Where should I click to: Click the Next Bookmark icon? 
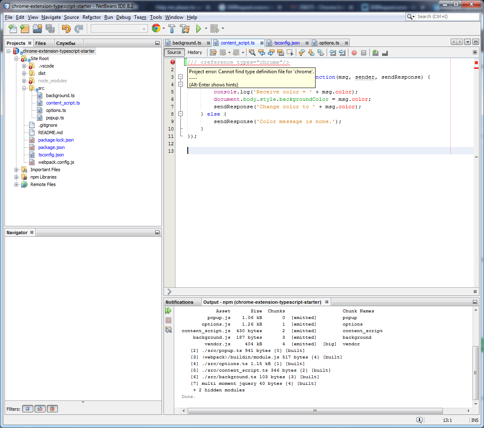311,53
